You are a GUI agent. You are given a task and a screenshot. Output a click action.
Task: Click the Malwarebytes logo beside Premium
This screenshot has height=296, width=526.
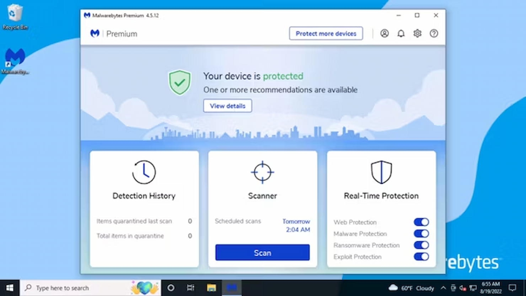click(95, 33)
